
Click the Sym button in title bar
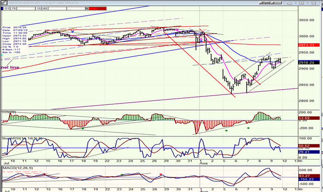(x=264, y=3)
